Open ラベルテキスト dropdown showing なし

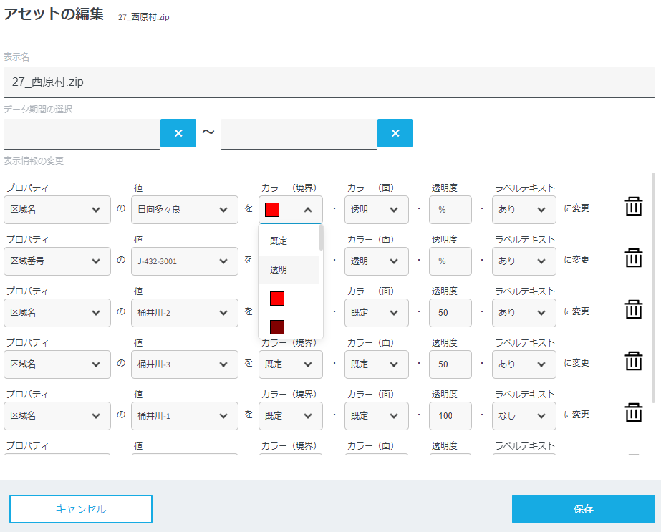coord(525,416)
